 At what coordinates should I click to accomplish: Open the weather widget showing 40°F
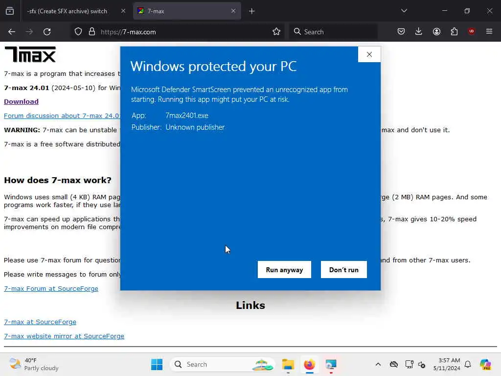pyautogui.click(x=34, y=364)
